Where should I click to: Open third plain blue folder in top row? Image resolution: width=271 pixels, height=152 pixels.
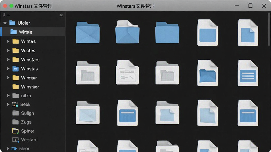(x=167, y=32)
